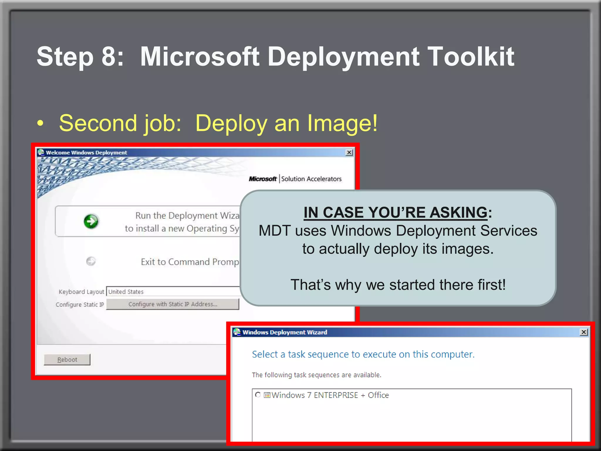Click Welcome Windows Deployment title bar icon
The width and height of the screenshot is (601, 451).
[41, 152]
